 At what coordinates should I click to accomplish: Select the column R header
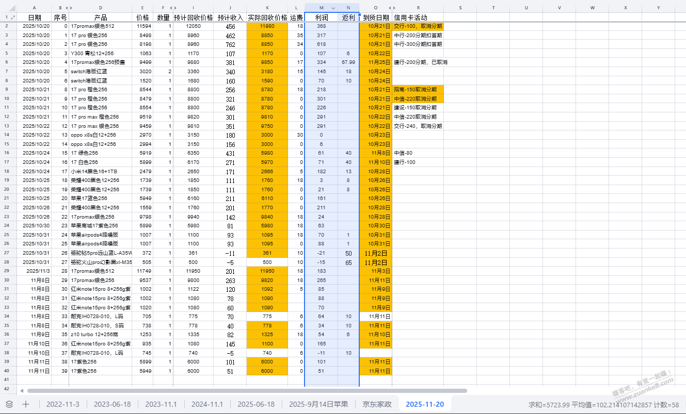(418, 8)
